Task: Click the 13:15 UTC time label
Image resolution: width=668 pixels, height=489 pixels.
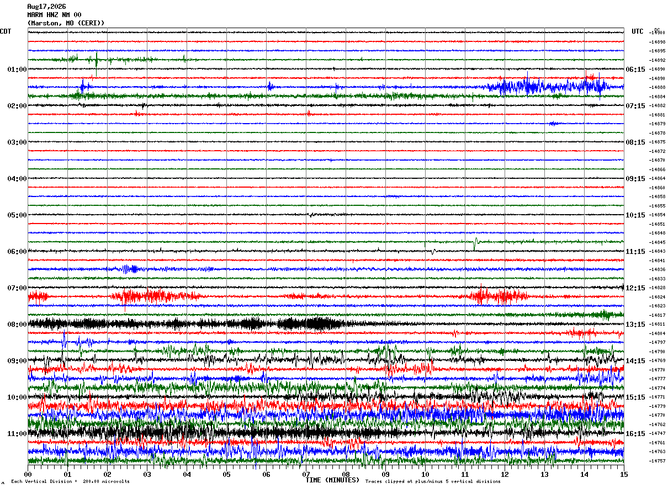Action: coord(635,325)
